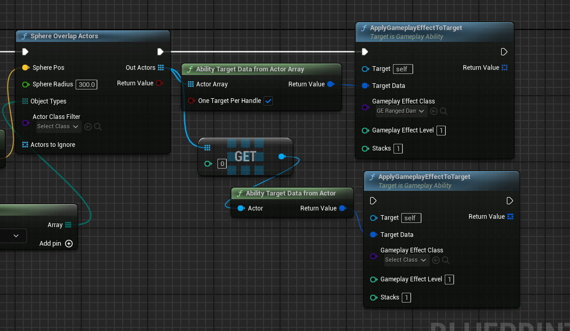This screenshot has width=570, height=331.
Task: Click the index field on the GET node
Action: 222,163
